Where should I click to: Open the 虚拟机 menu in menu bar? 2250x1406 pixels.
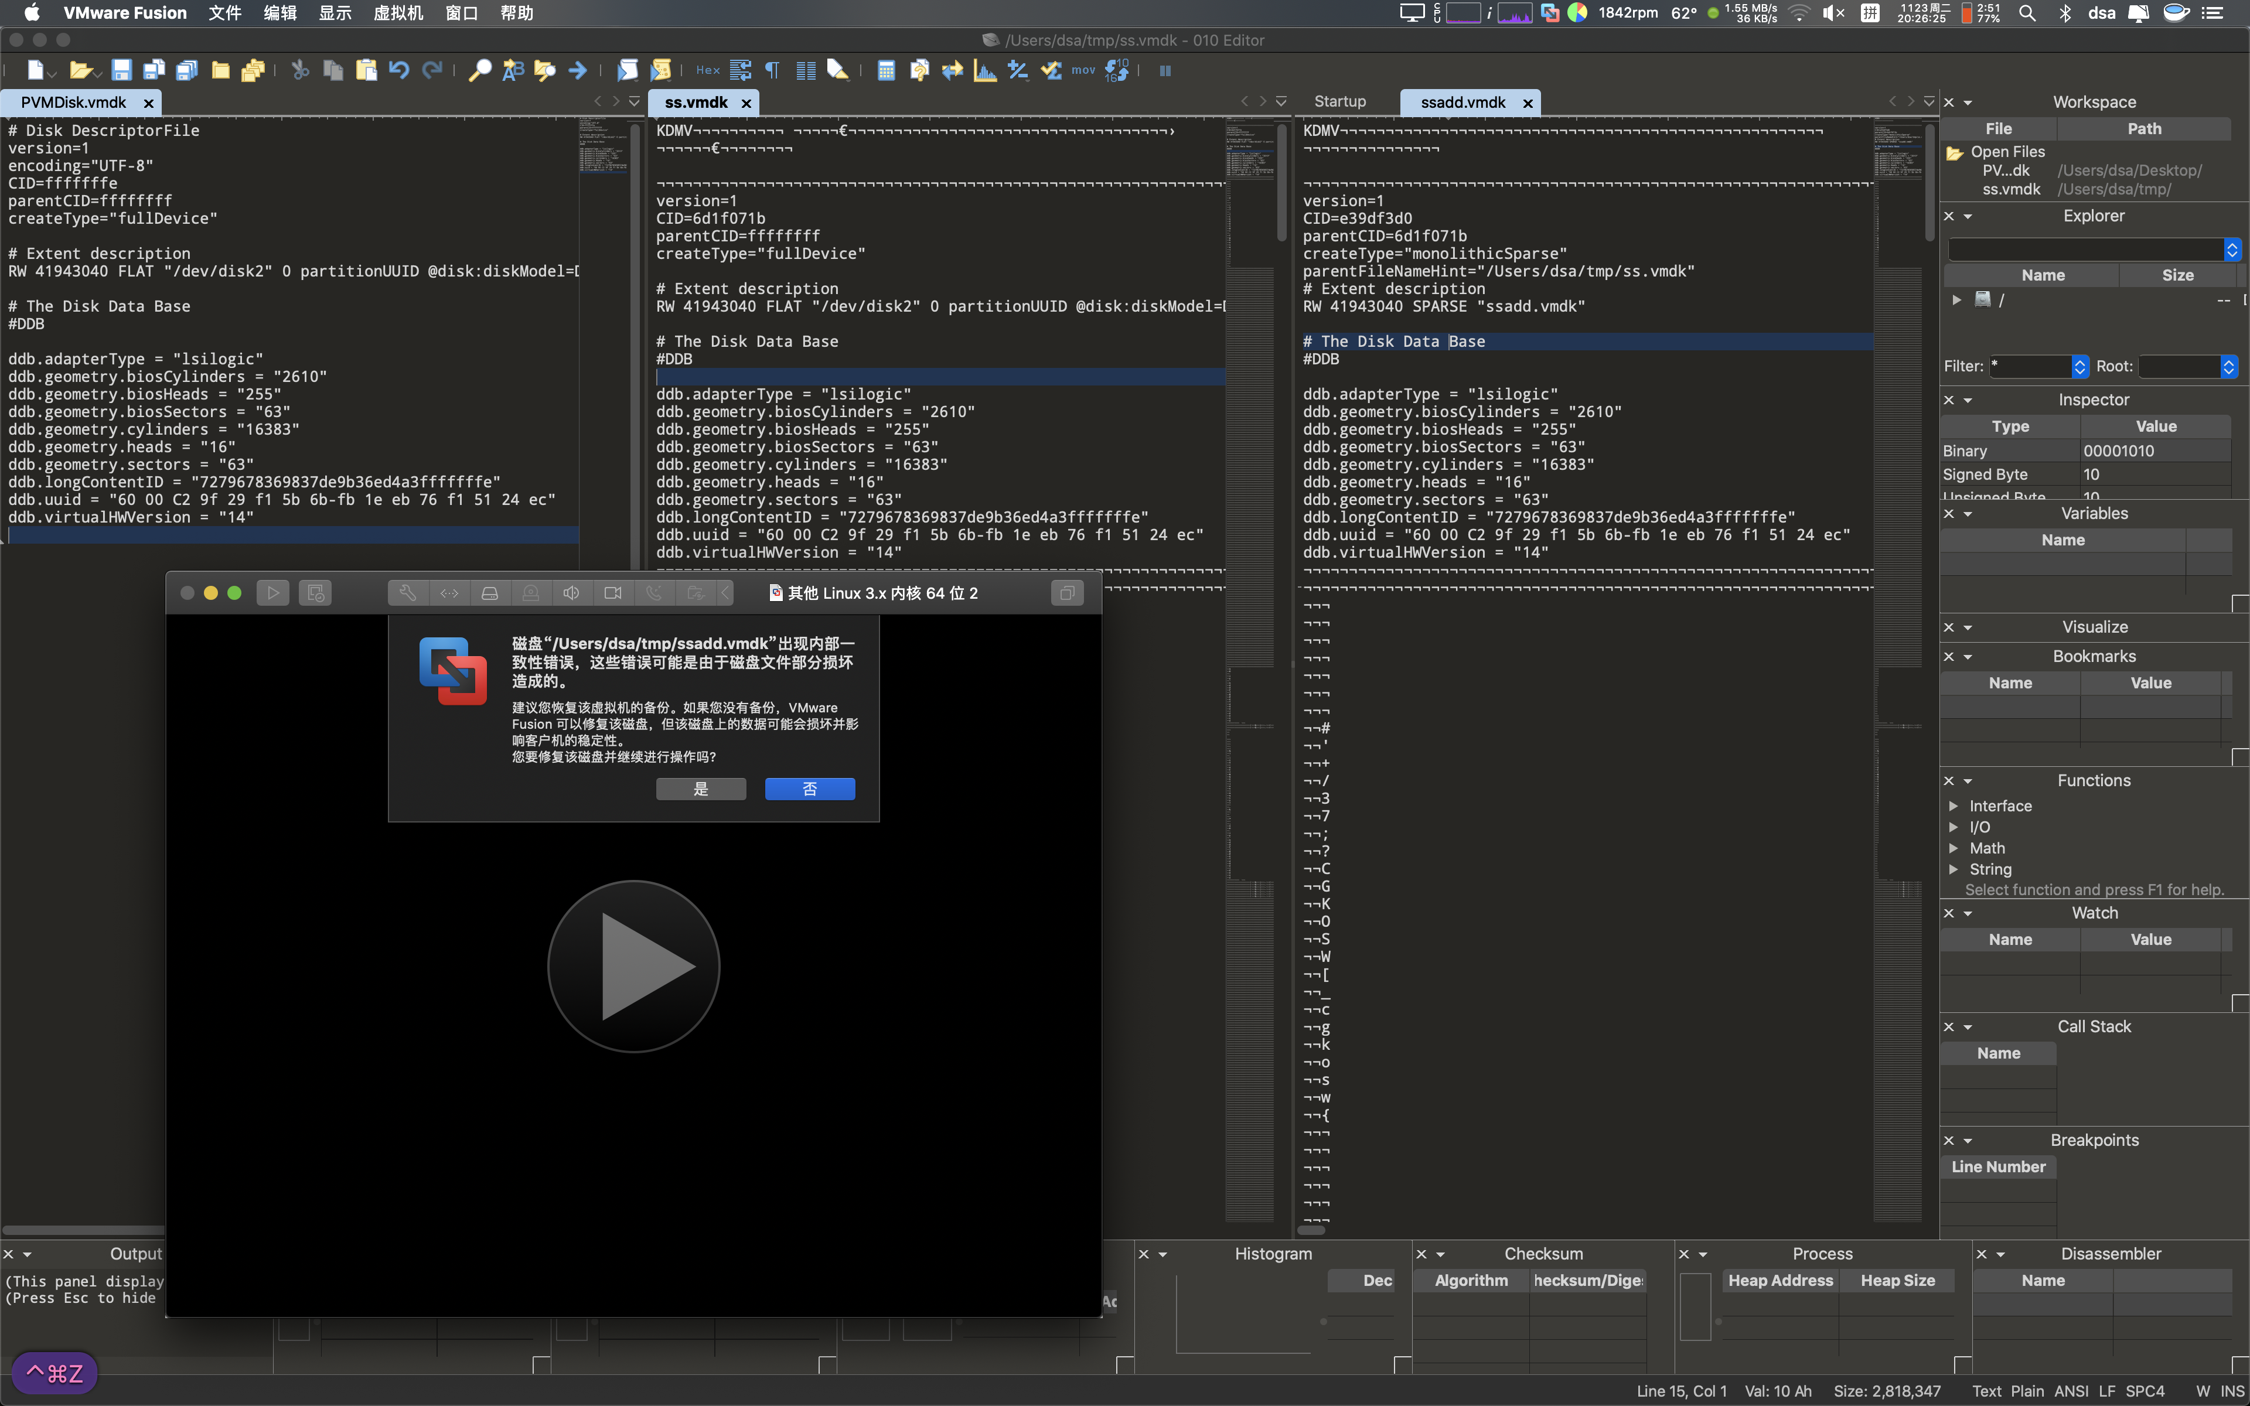pos(398,13)
